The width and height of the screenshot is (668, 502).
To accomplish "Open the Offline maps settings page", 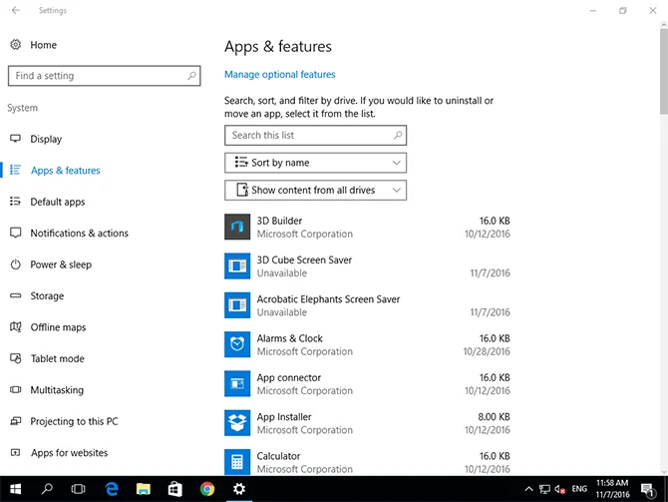I will click(58, 327).
